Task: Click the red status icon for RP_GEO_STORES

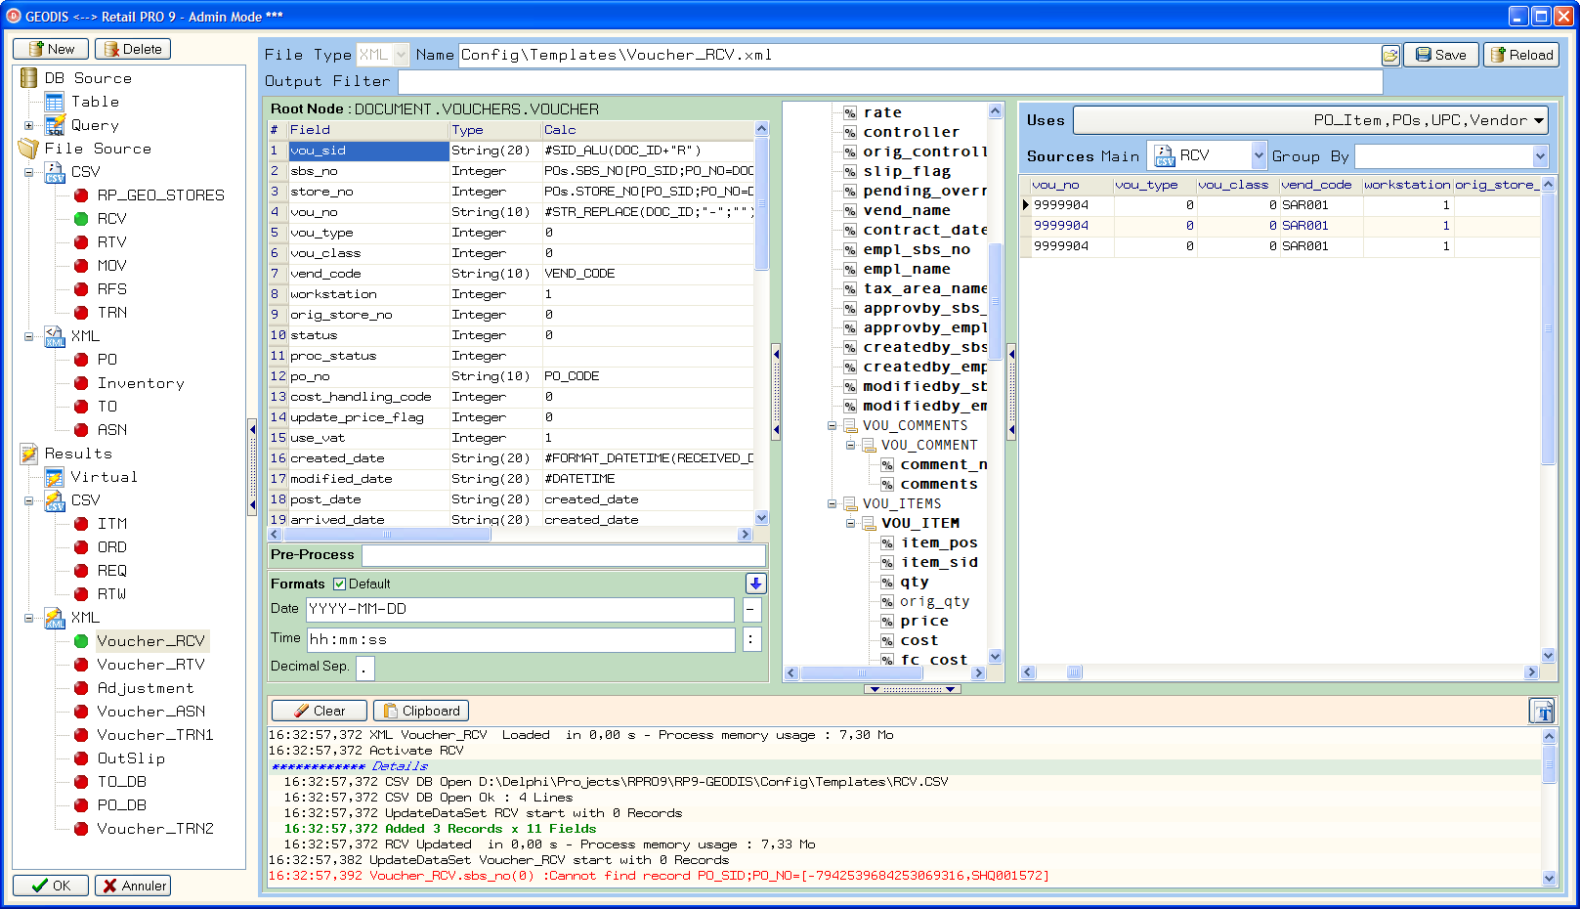Action: (x=81, y=195)
